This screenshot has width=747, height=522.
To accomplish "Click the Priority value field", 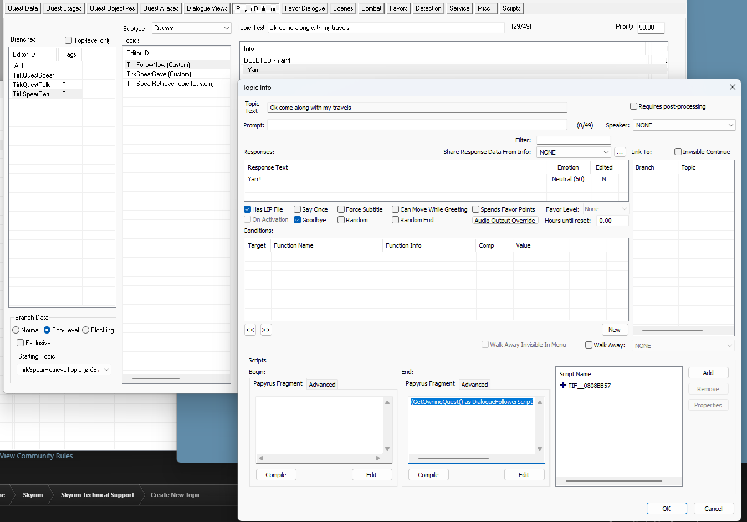I will point(650,27).
